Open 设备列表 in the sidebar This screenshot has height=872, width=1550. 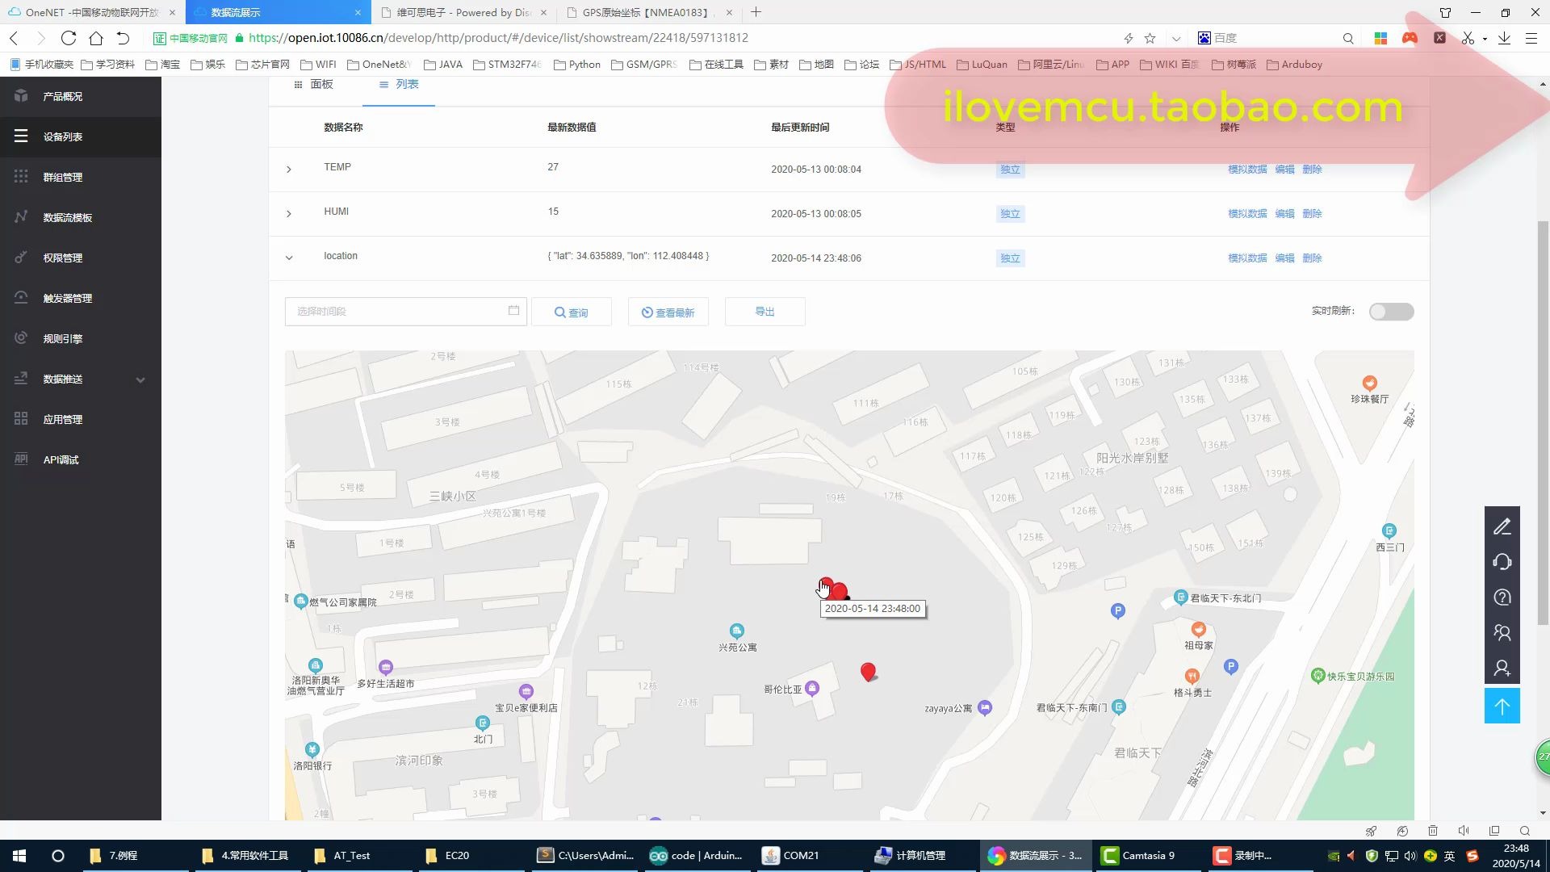tap(63, 136)
